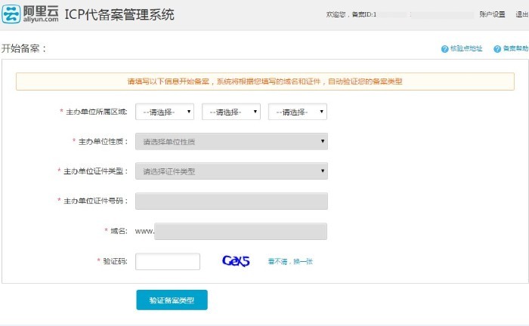The image size is (529, 326).
Task: Click 退出 to log out
Action: coord(521,14)
